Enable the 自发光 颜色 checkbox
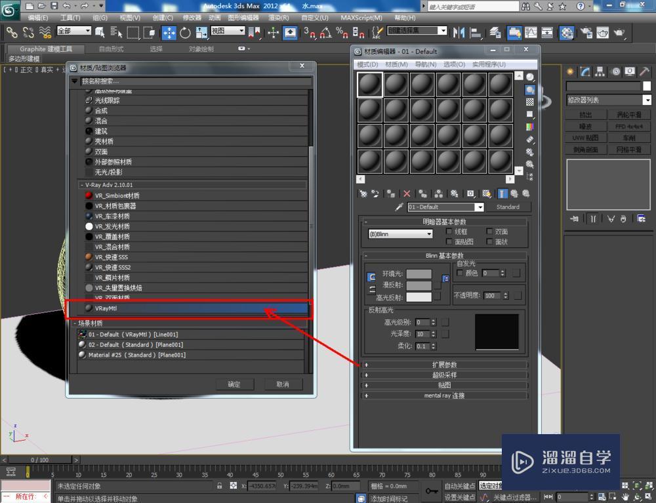The width and height of the screenshot is (656, 503). click(x=460, y=273)
